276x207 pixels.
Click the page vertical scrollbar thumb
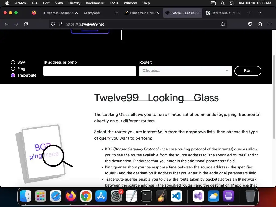tap(274, 97)
